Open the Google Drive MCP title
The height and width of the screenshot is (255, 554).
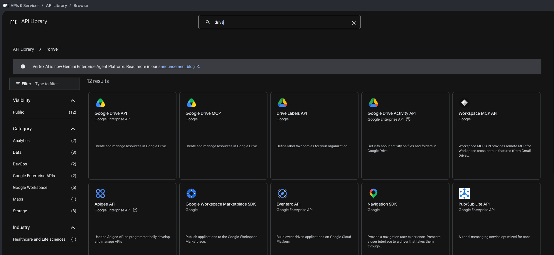203,113
